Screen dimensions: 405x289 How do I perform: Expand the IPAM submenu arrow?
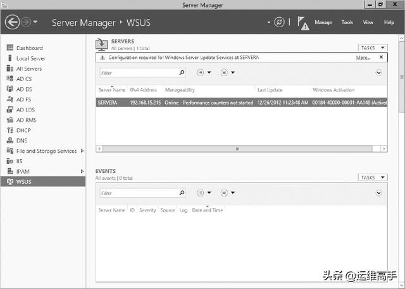pos(82,171)
